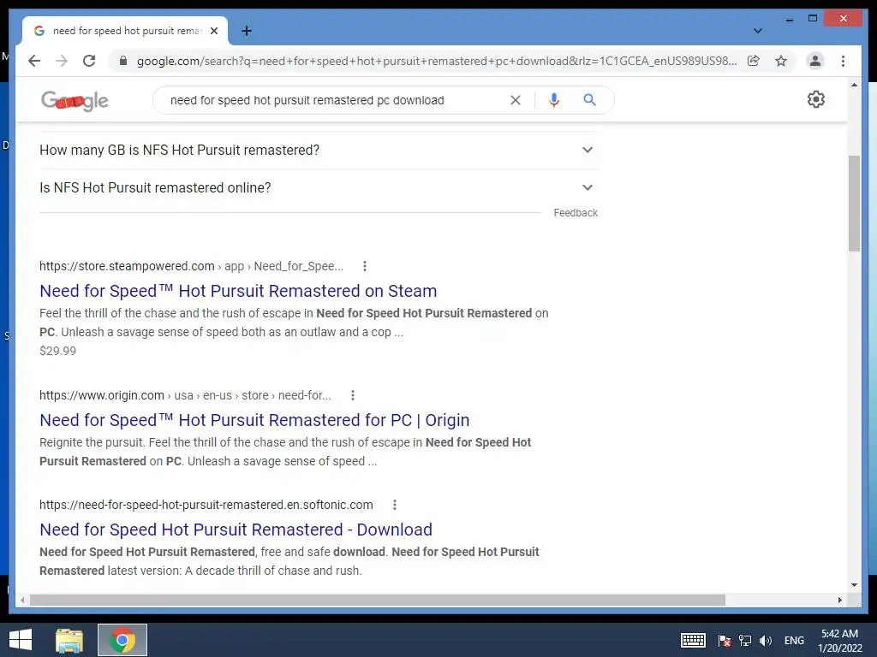Image resolution: width=877 pixels, height=657 pixels.
Task: Clear the search query text
Action: pyautogui.click(x=515, y=100)
